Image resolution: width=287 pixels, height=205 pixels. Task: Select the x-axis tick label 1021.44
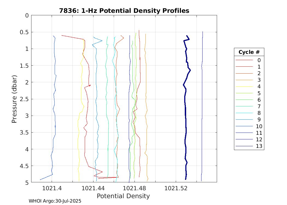click(x=93, y=188)
